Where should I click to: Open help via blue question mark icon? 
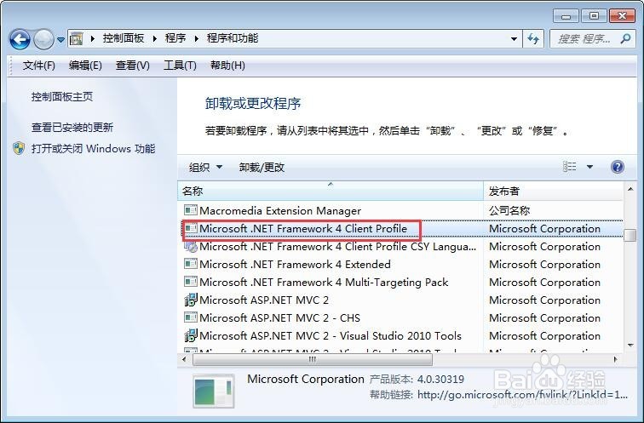618,167
